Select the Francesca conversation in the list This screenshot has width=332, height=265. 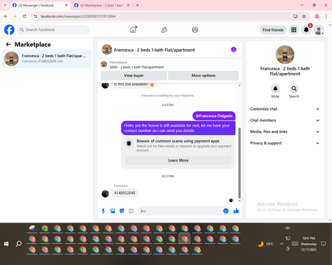point(46,58)
